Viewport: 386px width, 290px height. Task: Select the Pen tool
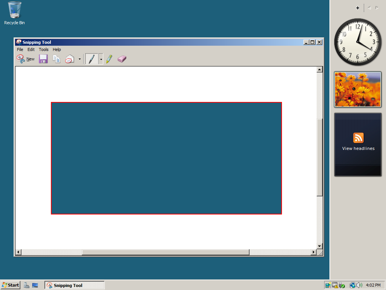point(91,59)
